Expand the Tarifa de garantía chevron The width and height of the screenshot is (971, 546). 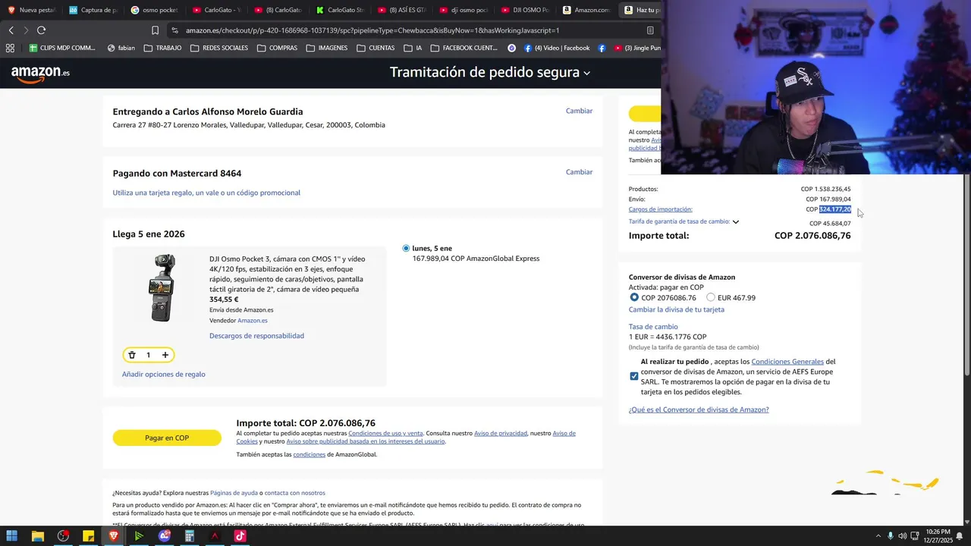point(736,222)
